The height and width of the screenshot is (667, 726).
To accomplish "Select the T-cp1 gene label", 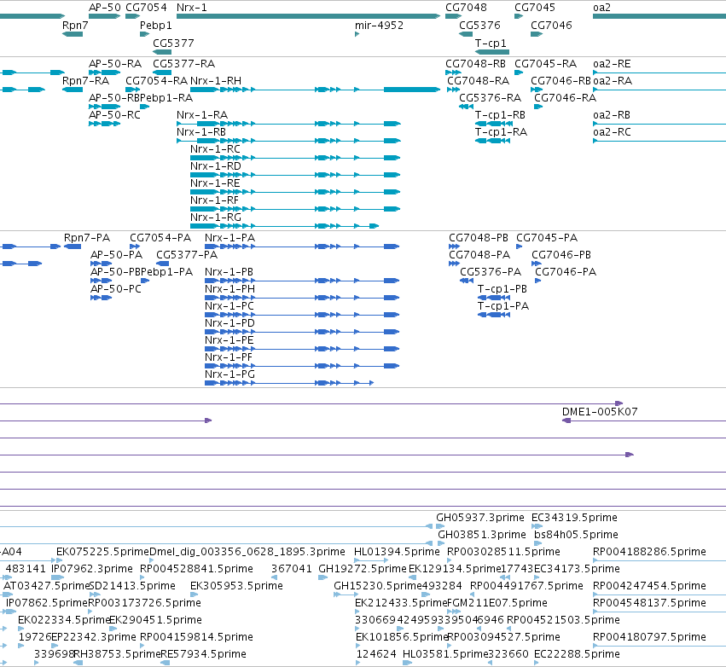I will pos(491,43).
